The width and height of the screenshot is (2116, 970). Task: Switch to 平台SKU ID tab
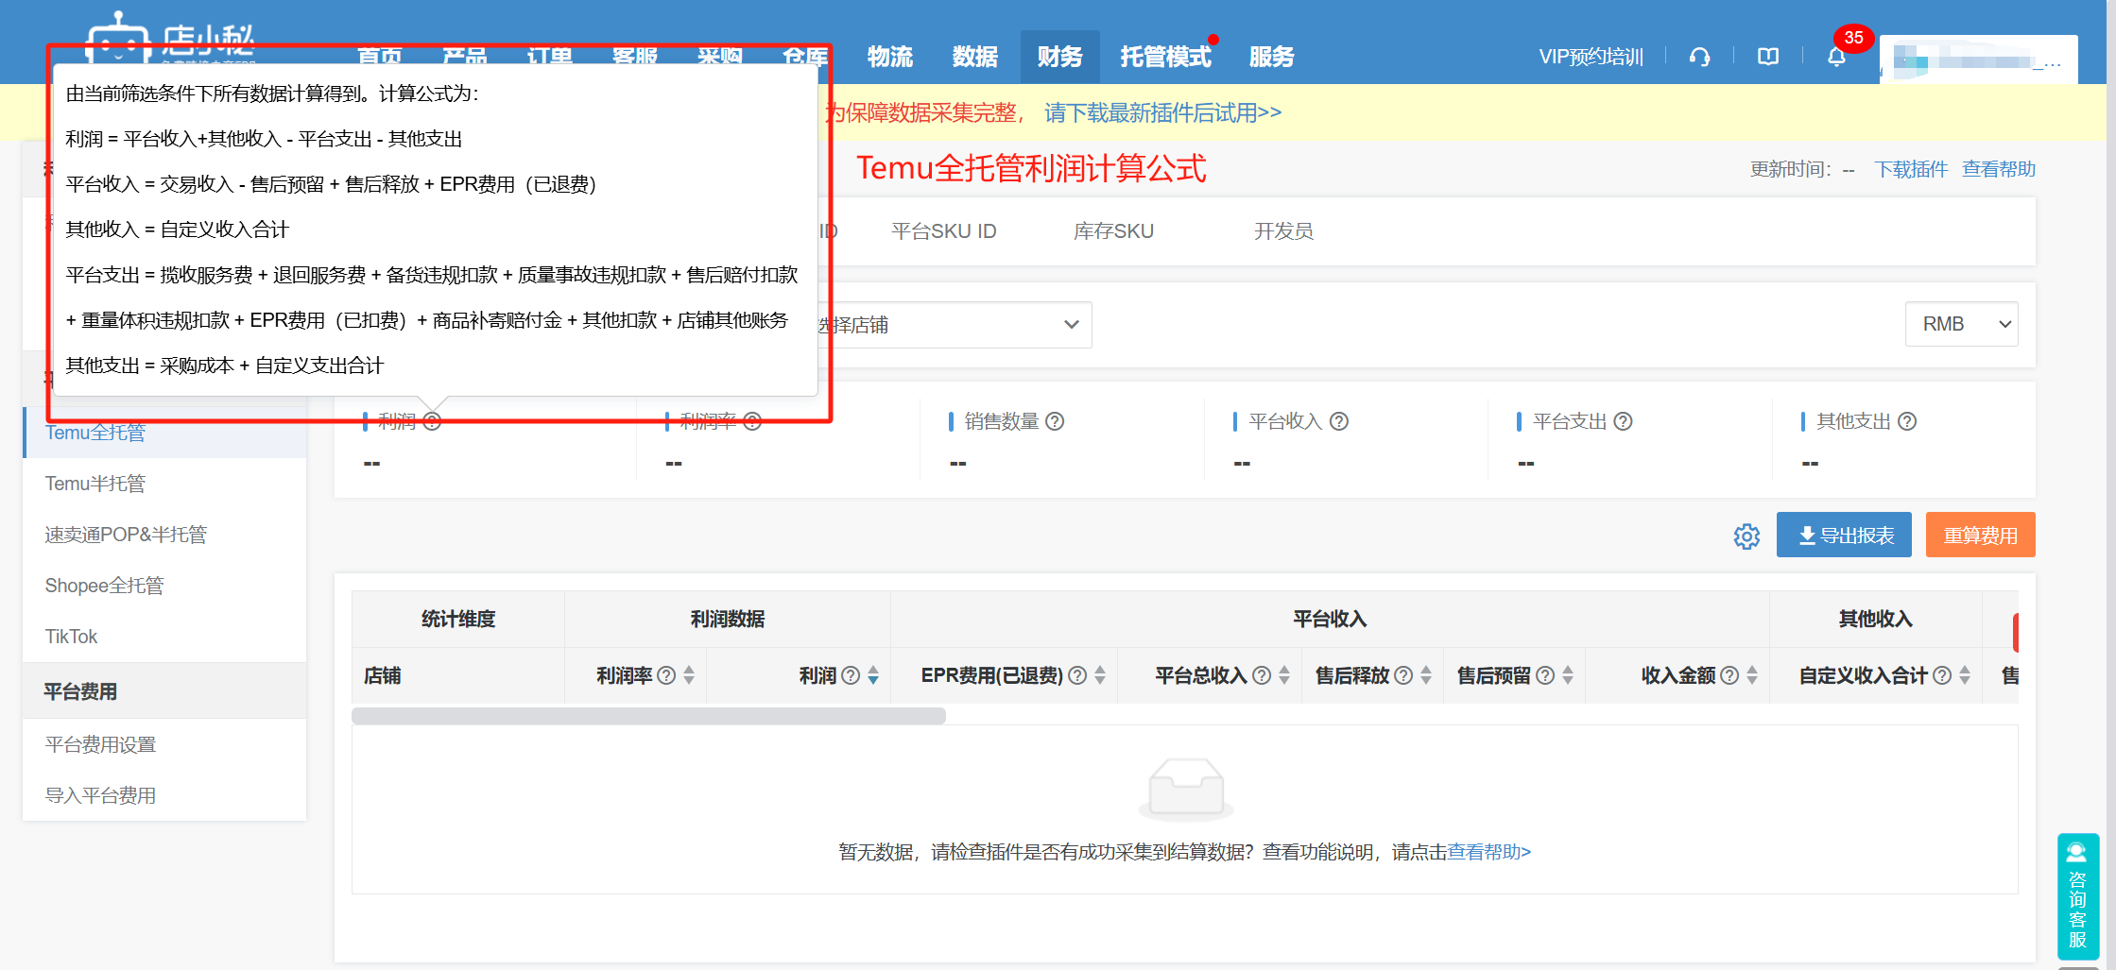click(x=943, y=231)
